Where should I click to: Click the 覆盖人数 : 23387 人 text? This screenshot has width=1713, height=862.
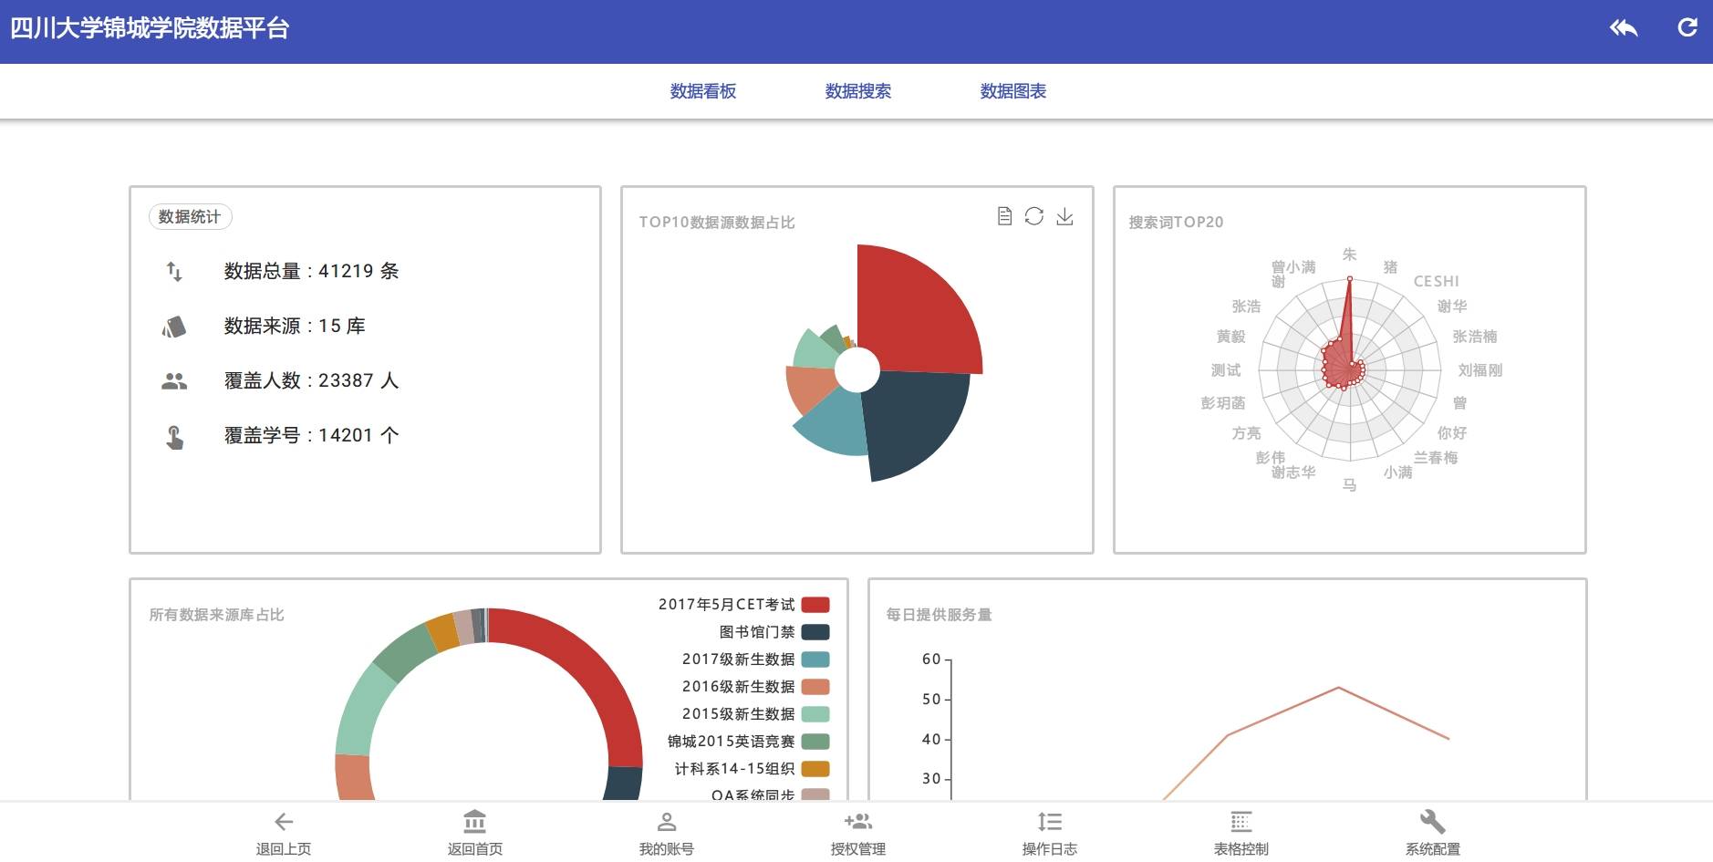(x=311, y=380)
